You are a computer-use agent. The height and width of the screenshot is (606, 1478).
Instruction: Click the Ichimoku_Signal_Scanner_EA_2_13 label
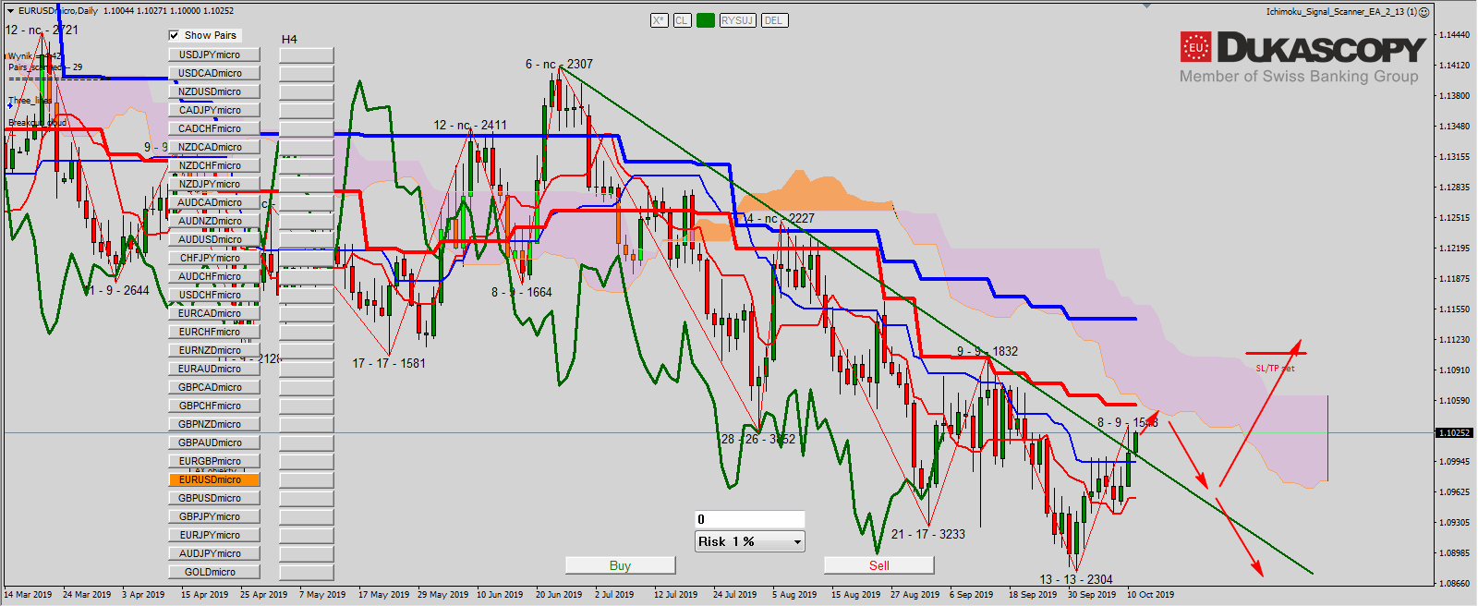tap(1340, 12)
